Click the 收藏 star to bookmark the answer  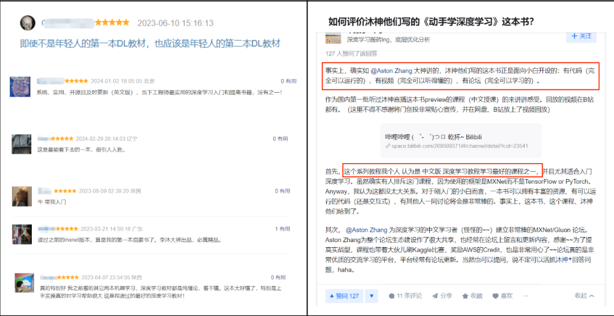(x=472, y=296)
